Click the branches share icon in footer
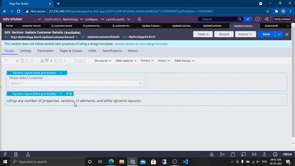 (222, 154)
